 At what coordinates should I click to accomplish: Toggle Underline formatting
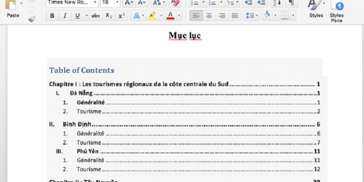pos(77,16)
